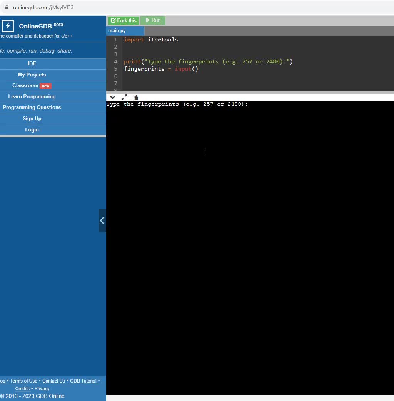The width and height of the screenshot is (394, 401).
Task: Click the Login link
Action: pyautogui.click(x=32, y=130)
